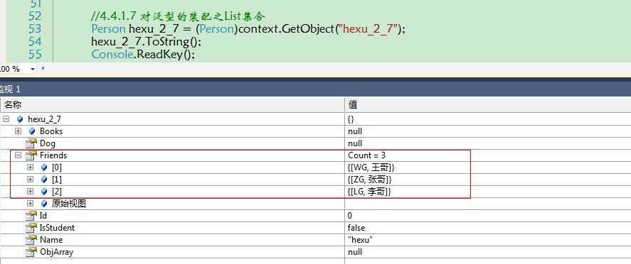Screen dimensions: 631x264
Task: Select the Id row name
Action: tap(43, 216)
